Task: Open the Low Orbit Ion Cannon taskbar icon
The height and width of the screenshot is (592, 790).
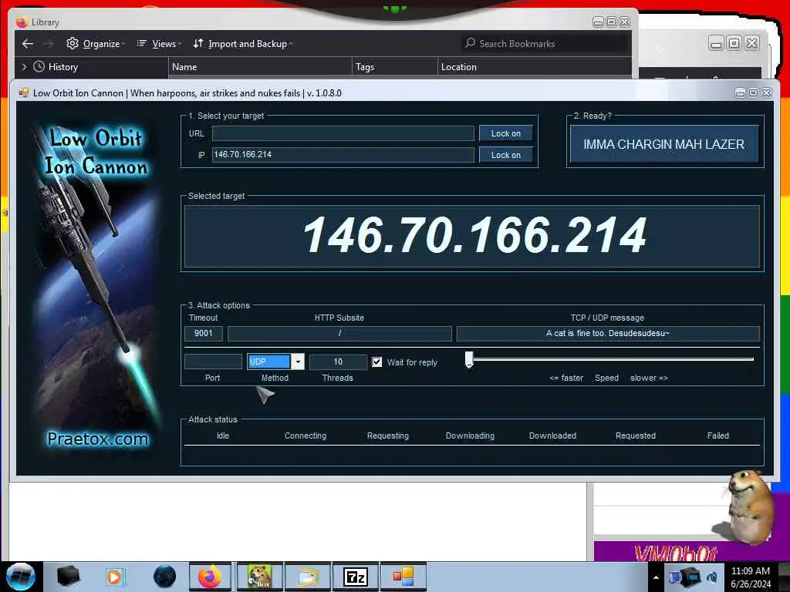Action: pos(403,577)
